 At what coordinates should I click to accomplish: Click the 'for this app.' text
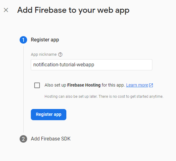113,85
